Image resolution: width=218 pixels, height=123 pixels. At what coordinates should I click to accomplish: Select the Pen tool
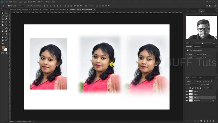pos(3,34)
